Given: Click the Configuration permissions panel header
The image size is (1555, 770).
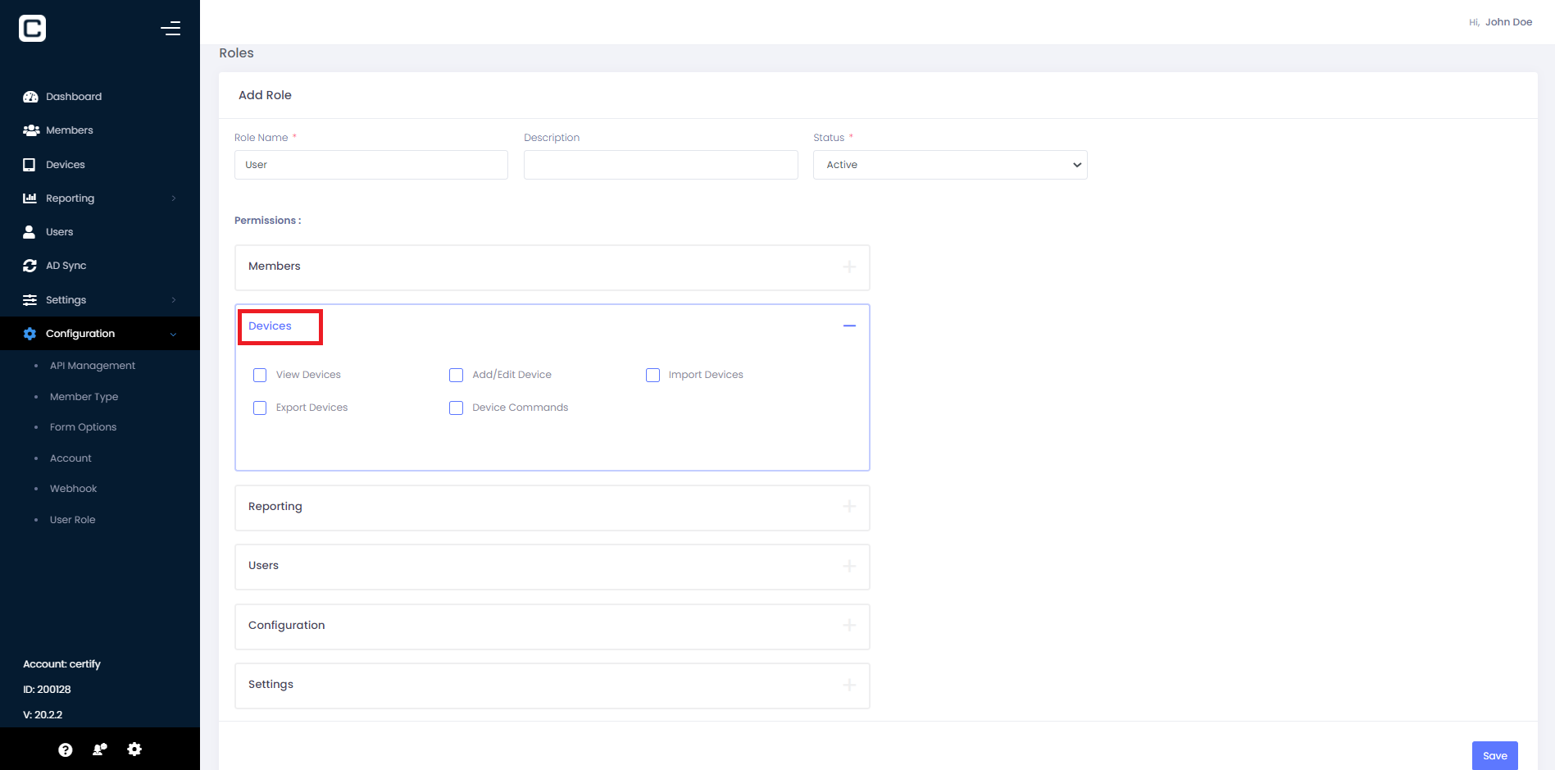Looking at the screenshot, I should [x=552, y=626].
